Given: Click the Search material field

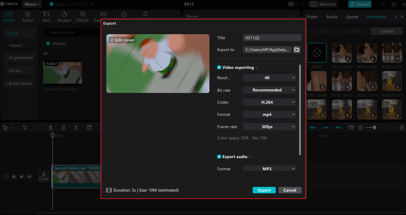Looking at the screenshot, I should coord(72,32).
